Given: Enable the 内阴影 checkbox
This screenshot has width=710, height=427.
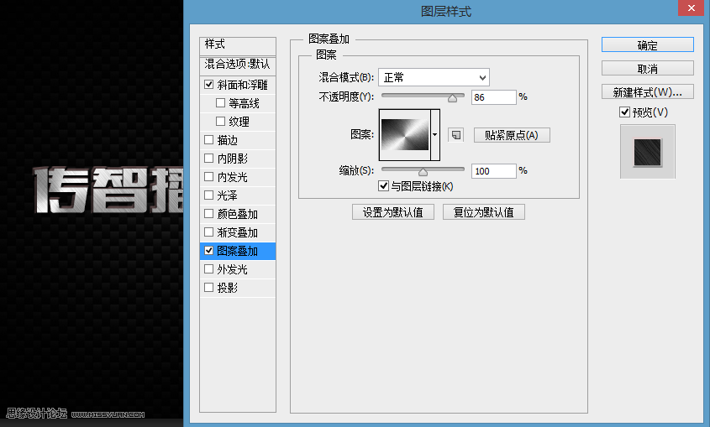Looking at the screenshot, I should point(208,159).
